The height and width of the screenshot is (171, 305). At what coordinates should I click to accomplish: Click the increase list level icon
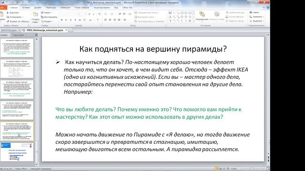pos(124,14)
